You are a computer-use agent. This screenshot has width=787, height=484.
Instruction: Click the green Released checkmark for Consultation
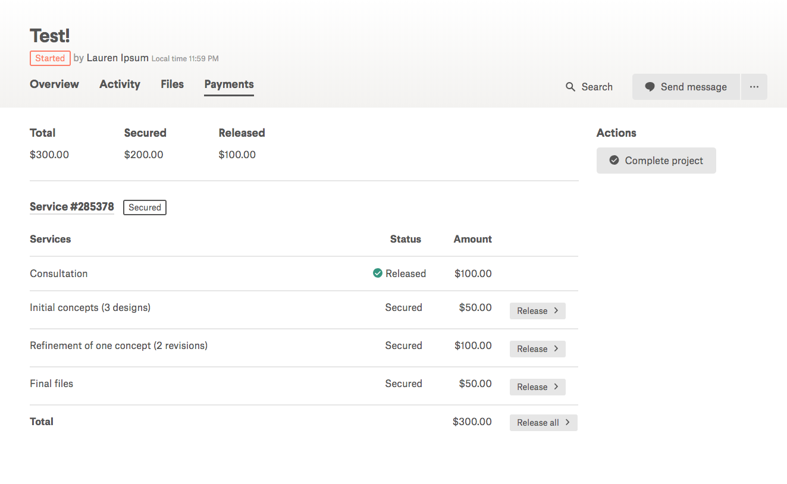pyautogui.click(x=377, y=274)
